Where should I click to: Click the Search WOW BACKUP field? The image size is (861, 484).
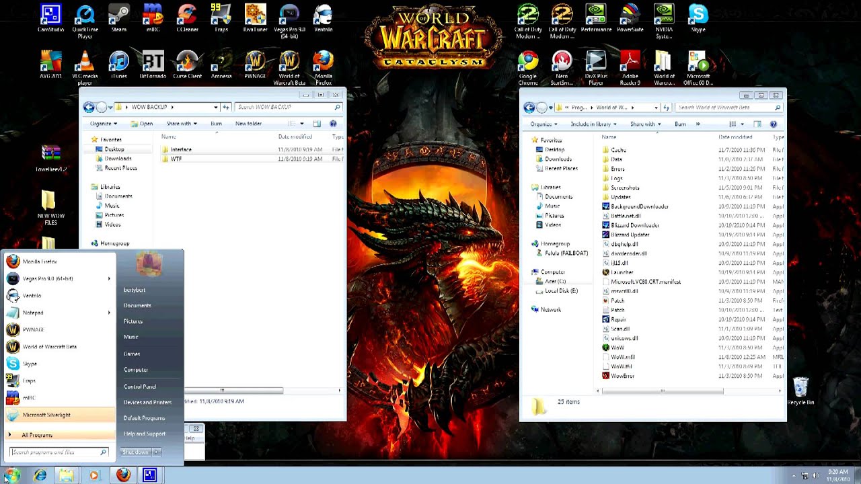coord(289,107)
